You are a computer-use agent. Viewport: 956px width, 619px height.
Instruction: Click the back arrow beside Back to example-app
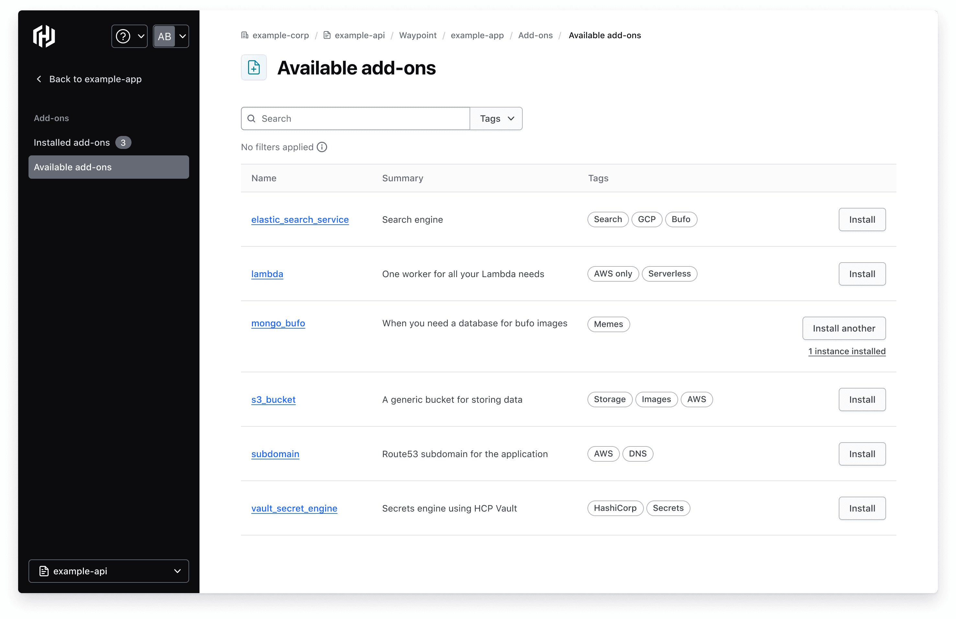39,79
